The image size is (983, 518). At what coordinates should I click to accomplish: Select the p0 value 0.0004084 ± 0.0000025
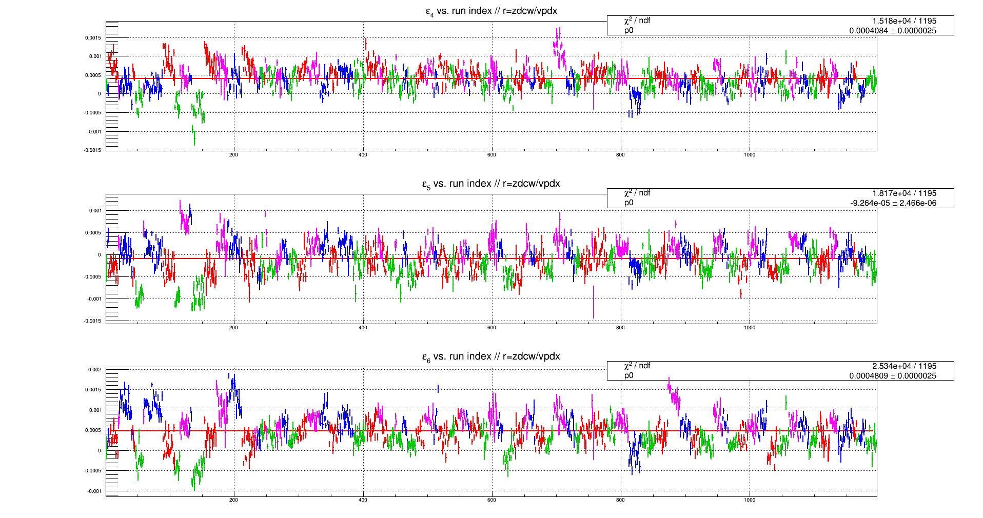pos(893,31)
